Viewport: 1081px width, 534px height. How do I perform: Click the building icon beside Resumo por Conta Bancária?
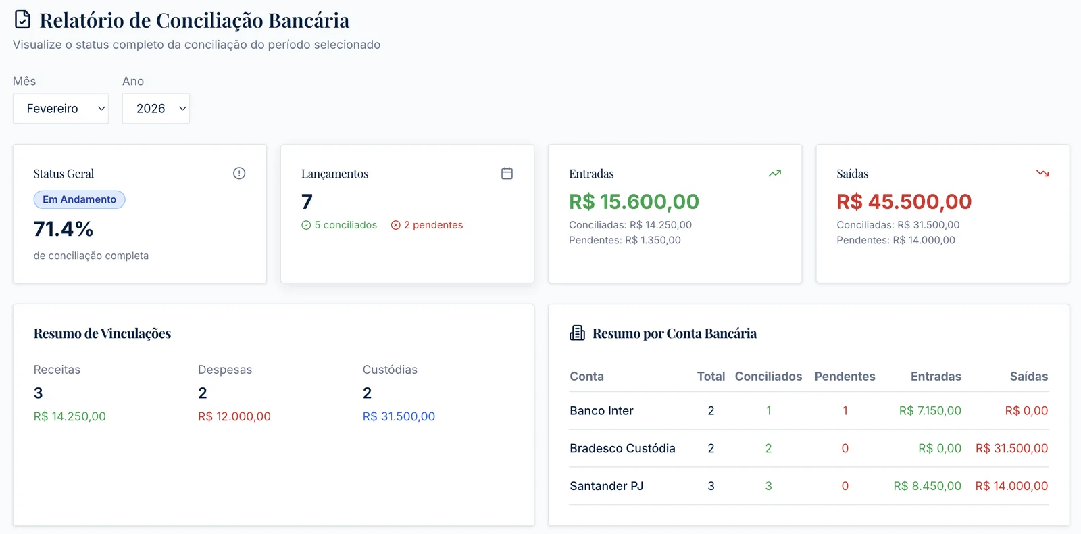578,333
